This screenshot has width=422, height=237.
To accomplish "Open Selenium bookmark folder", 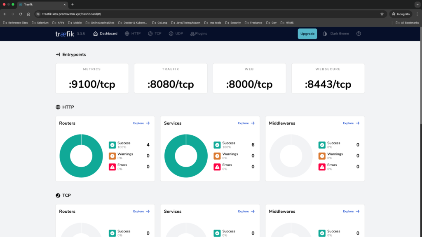I will coord(40,23).
